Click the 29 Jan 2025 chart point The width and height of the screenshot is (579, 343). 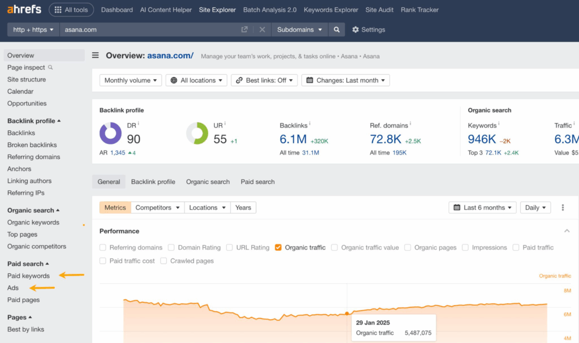click(x=347, y=313)
